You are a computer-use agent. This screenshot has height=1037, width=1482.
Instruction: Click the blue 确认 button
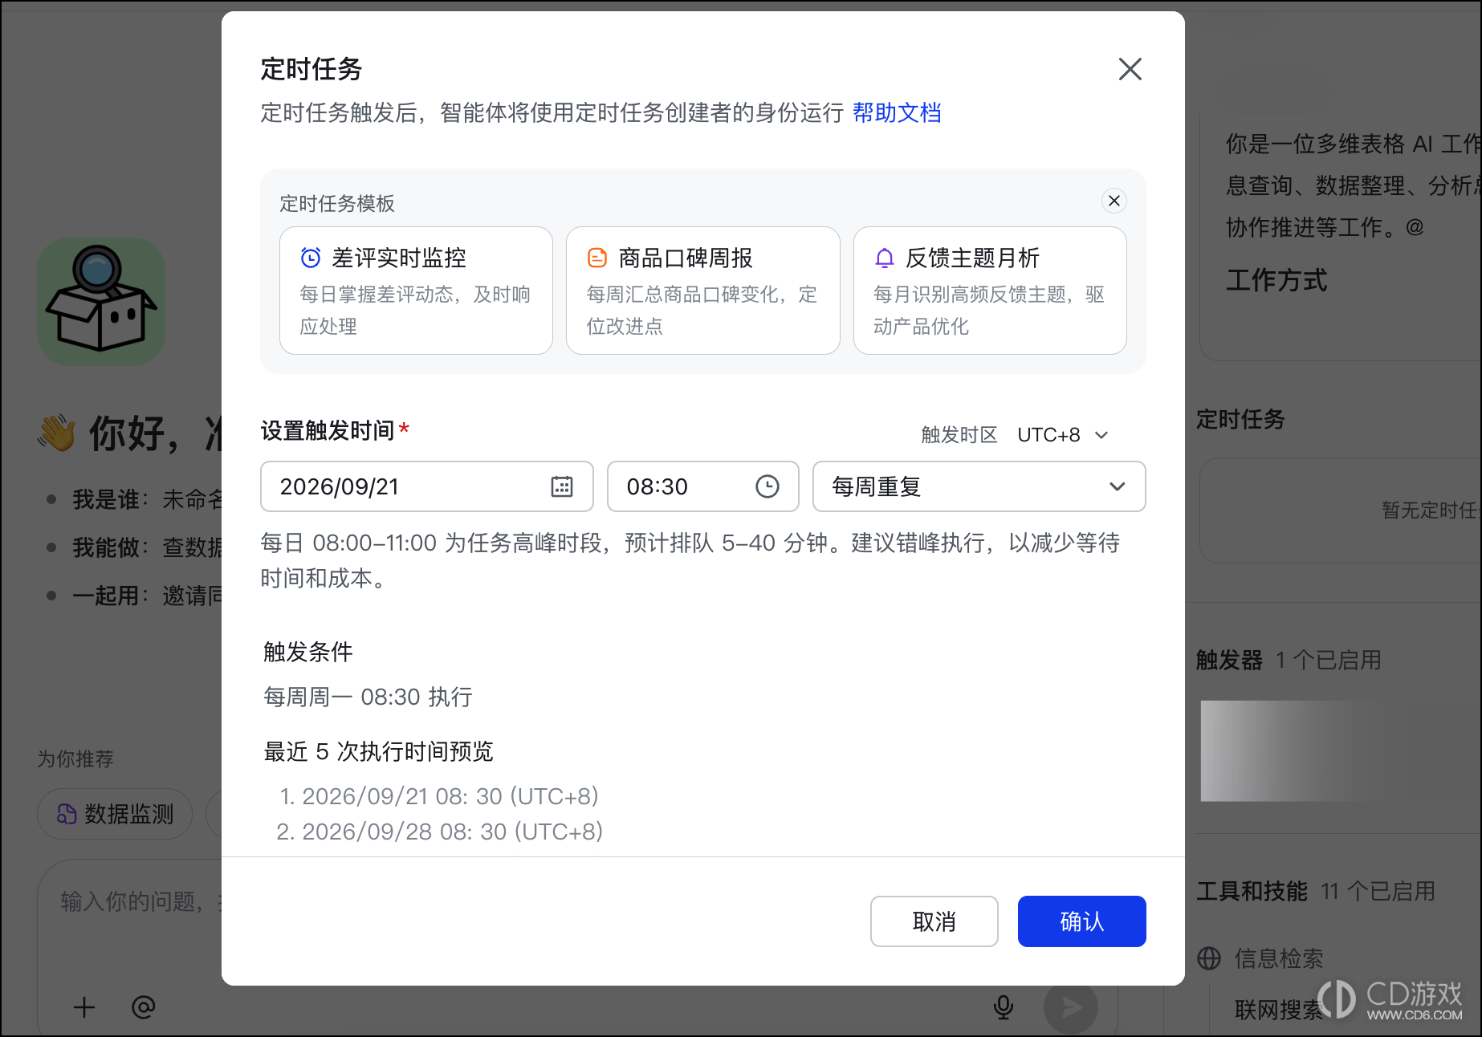(1081, 921)
